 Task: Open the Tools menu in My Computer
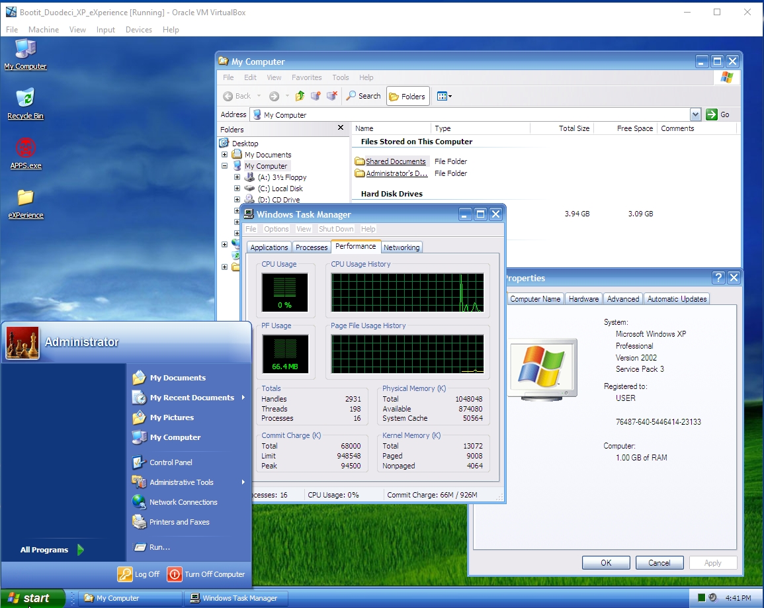coord(341,77)
